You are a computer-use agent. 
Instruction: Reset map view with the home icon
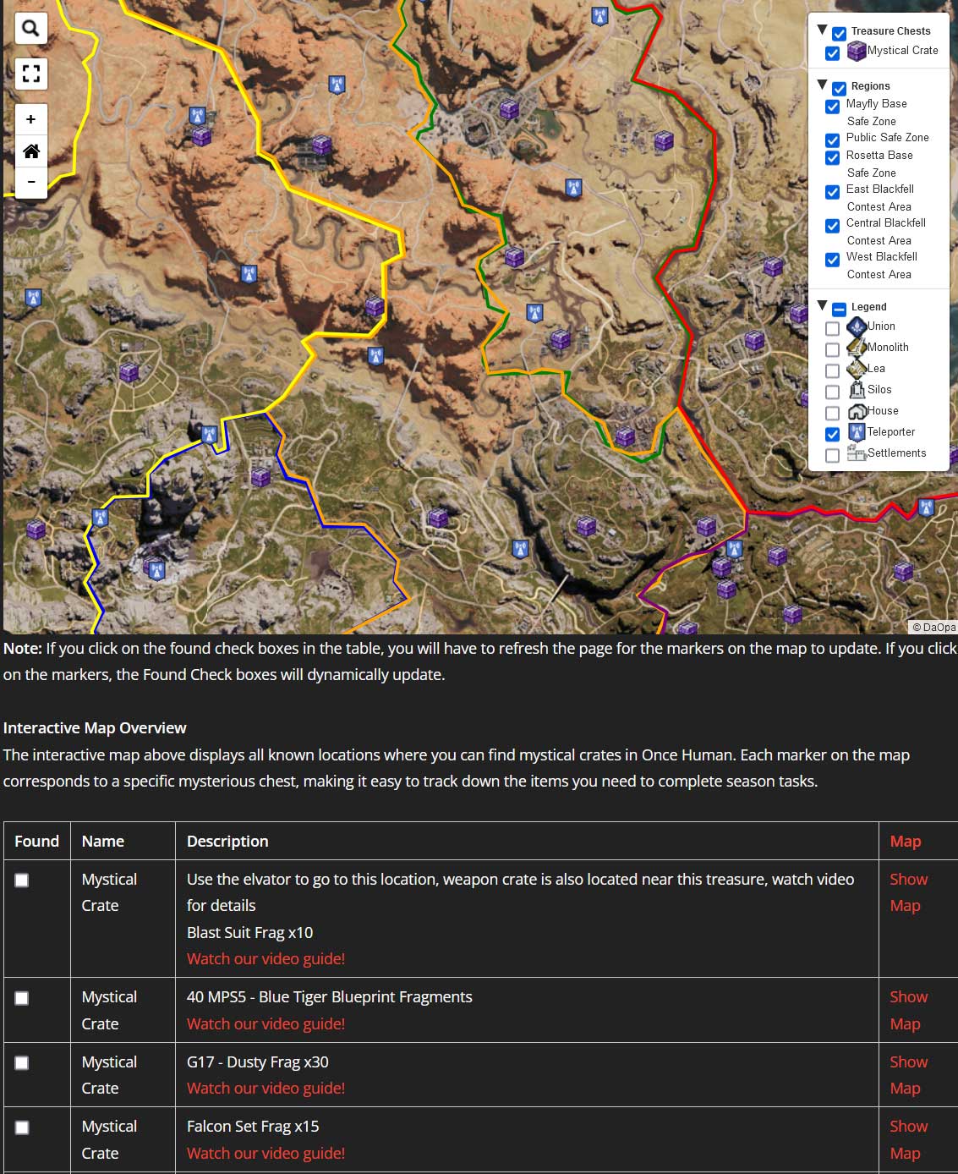coord(30,151)
